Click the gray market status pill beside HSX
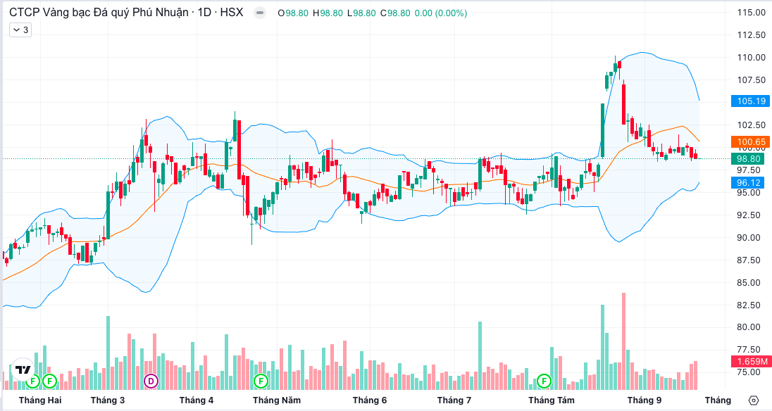The image size is (772, 411). coord(260,13)
